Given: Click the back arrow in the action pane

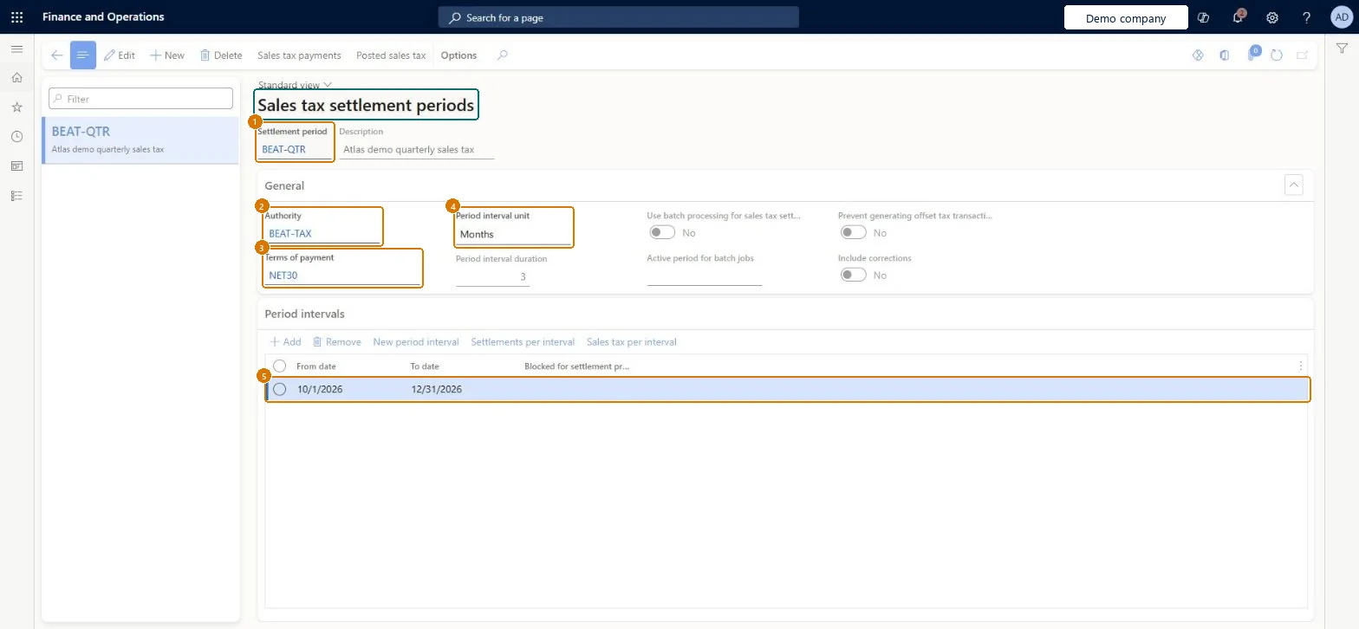Looking at the screenshot, I should click(56, 55).
